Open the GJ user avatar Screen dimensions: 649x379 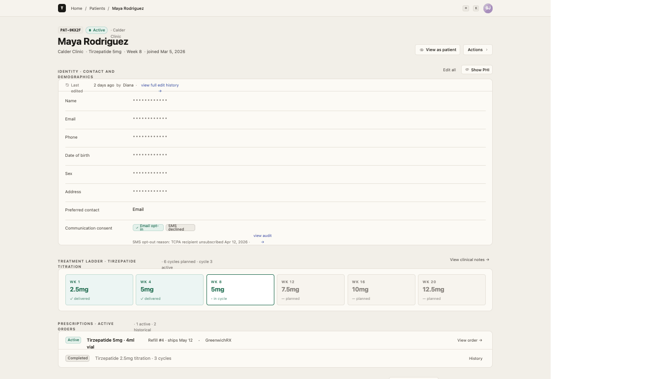pyautogui.click(x=488, y=8)
